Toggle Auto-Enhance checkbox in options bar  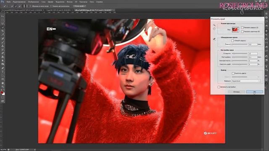pyautogui.click(x=51, y=6)
